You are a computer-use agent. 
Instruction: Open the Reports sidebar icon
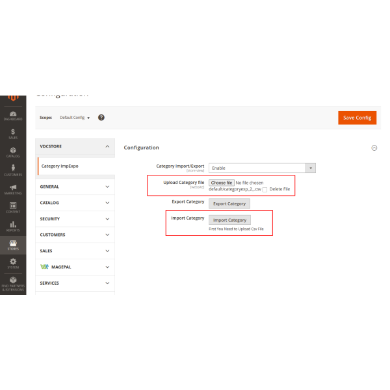[13, 226]
